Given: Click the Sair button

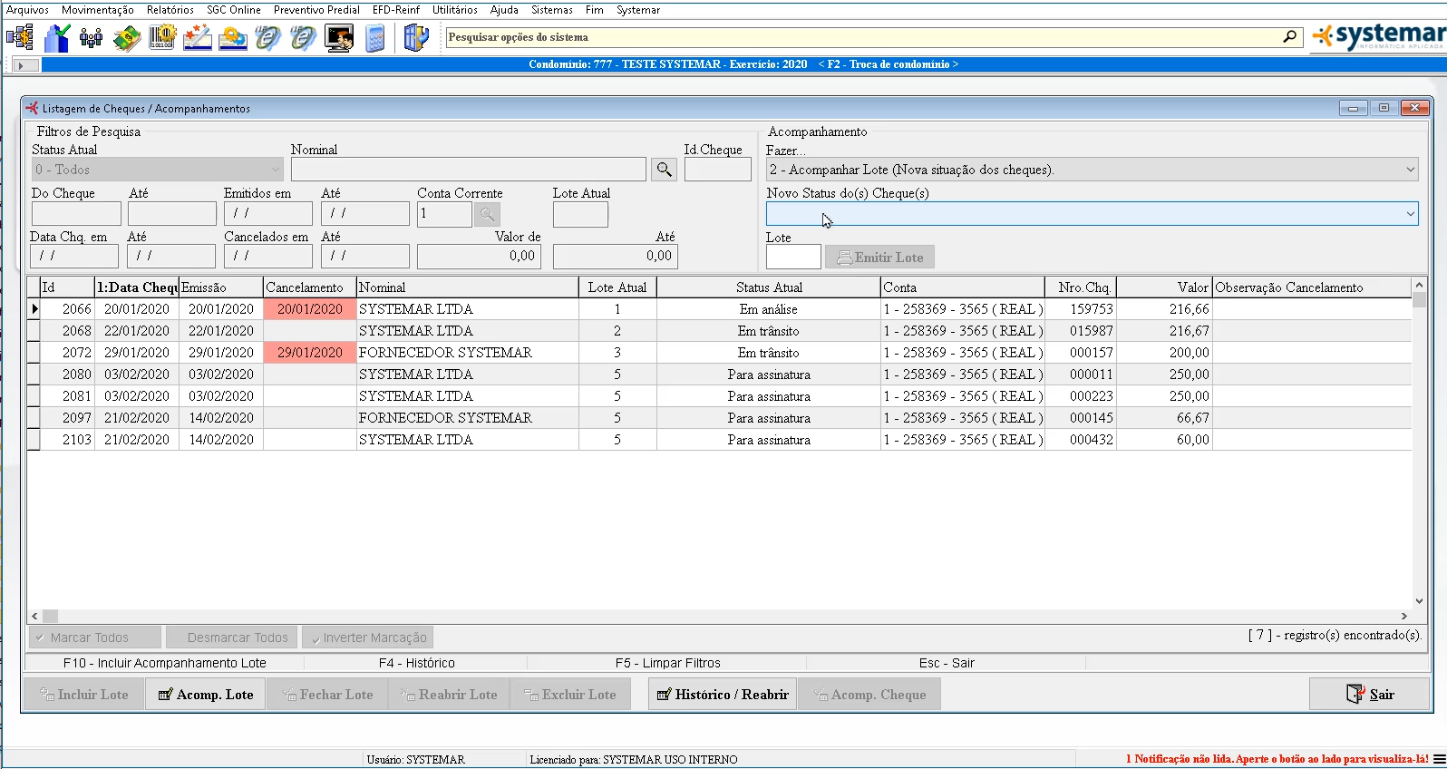Looking at the screenshot, I should click(1370, 695).
